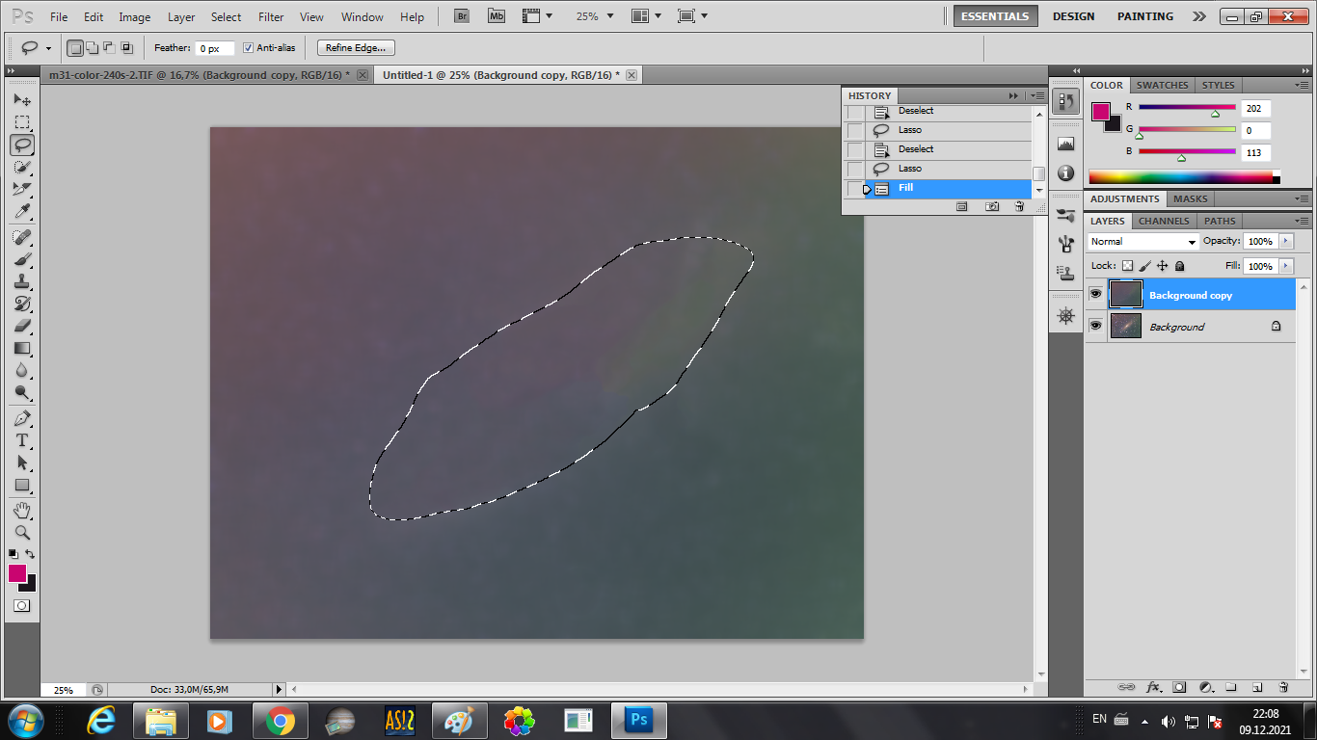Select the Rectangular Marquee tool
Viewport: 1317px width, 740px height.
22,122
